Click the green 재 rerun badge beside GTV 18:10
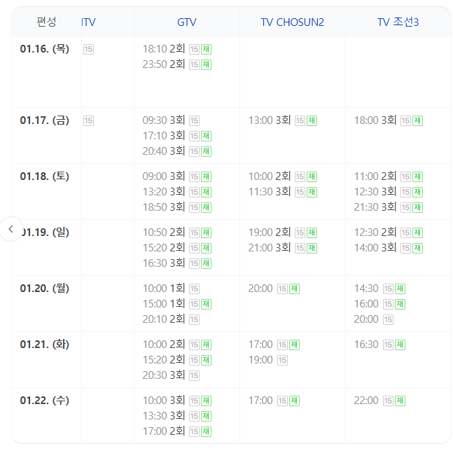The width and height of the screenshot is (453, 451). click(206, 49)
